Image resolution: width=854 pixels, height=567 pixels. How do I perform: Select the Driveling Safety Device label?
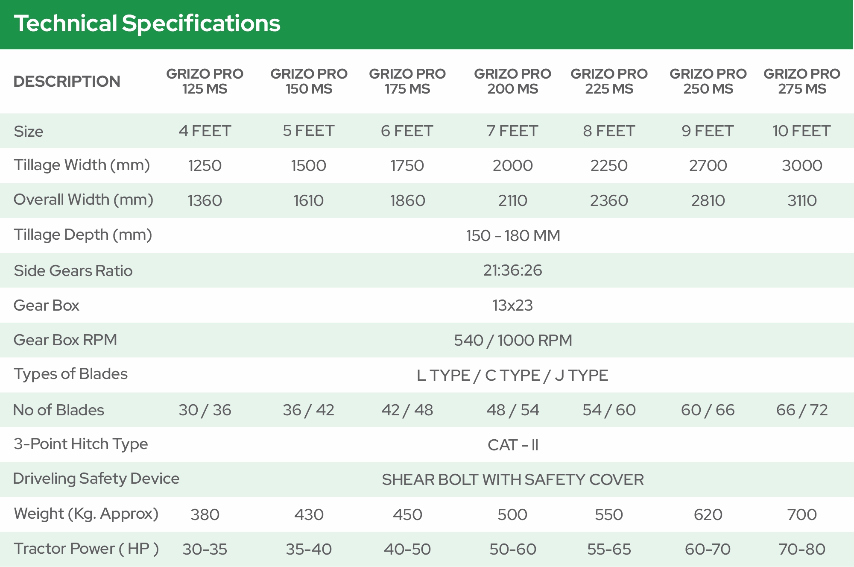(x=96, y=479)
